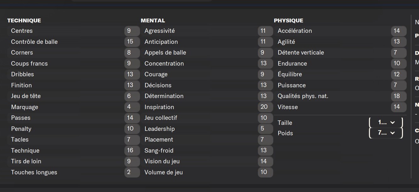The image size is (419, 192).
Task: Select the Finition attribute row
Action: pos(74,85)
